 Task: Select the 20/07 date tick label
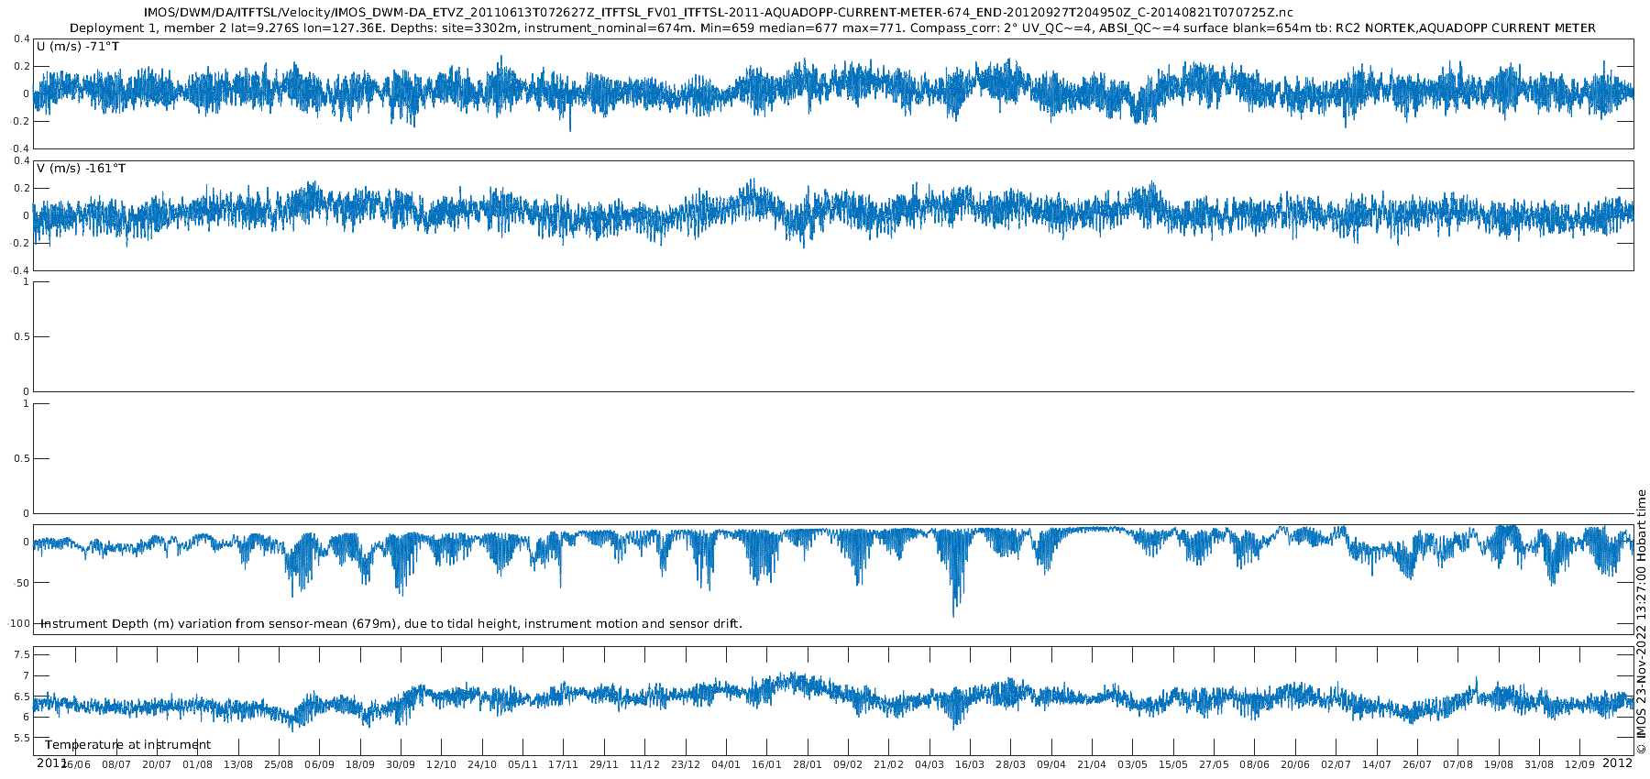pyautogui.click(x=157, y=765)
